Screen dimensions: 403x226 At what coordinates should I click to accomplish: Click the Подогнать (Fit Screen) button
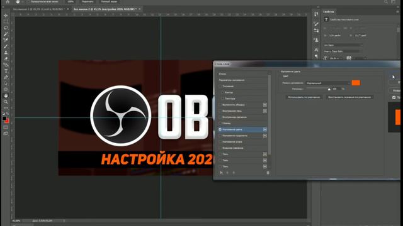tap(88, 1)
